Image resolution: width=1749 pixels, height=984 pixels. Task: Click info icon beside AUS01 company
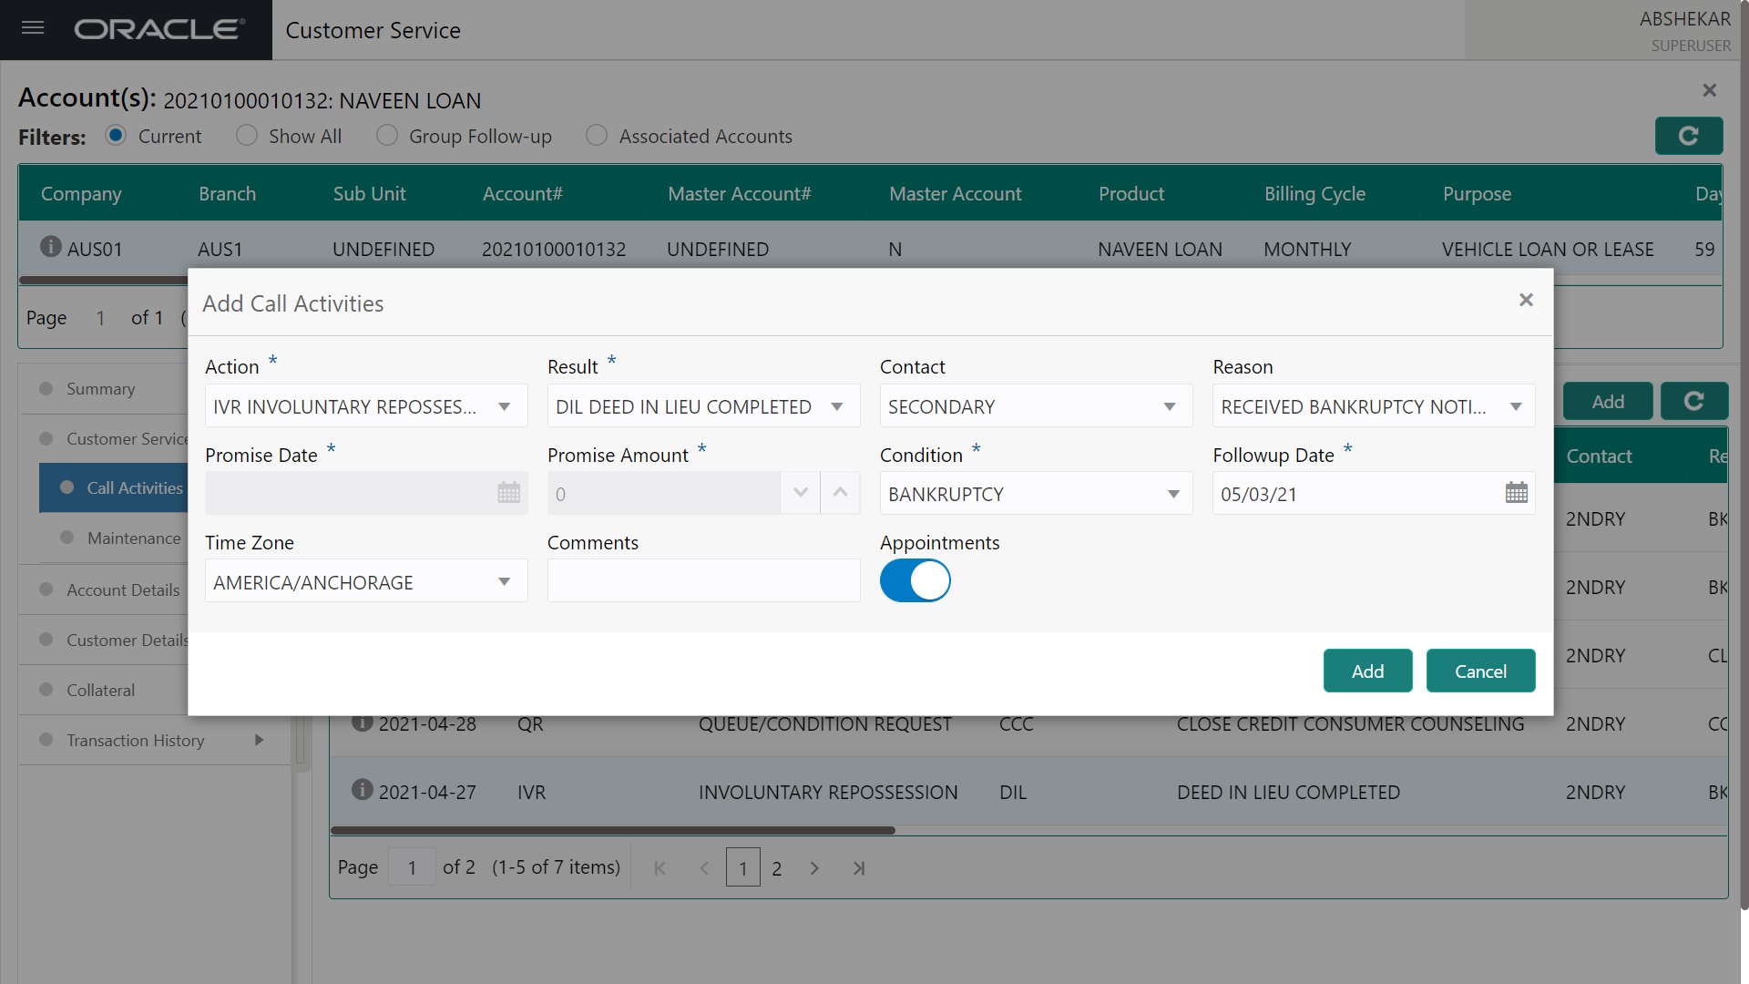[51, 247]
